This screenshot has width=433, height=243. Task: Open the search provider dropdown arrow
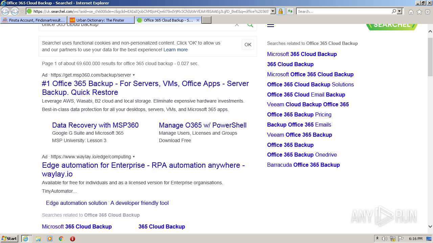[x=400, y=11]
